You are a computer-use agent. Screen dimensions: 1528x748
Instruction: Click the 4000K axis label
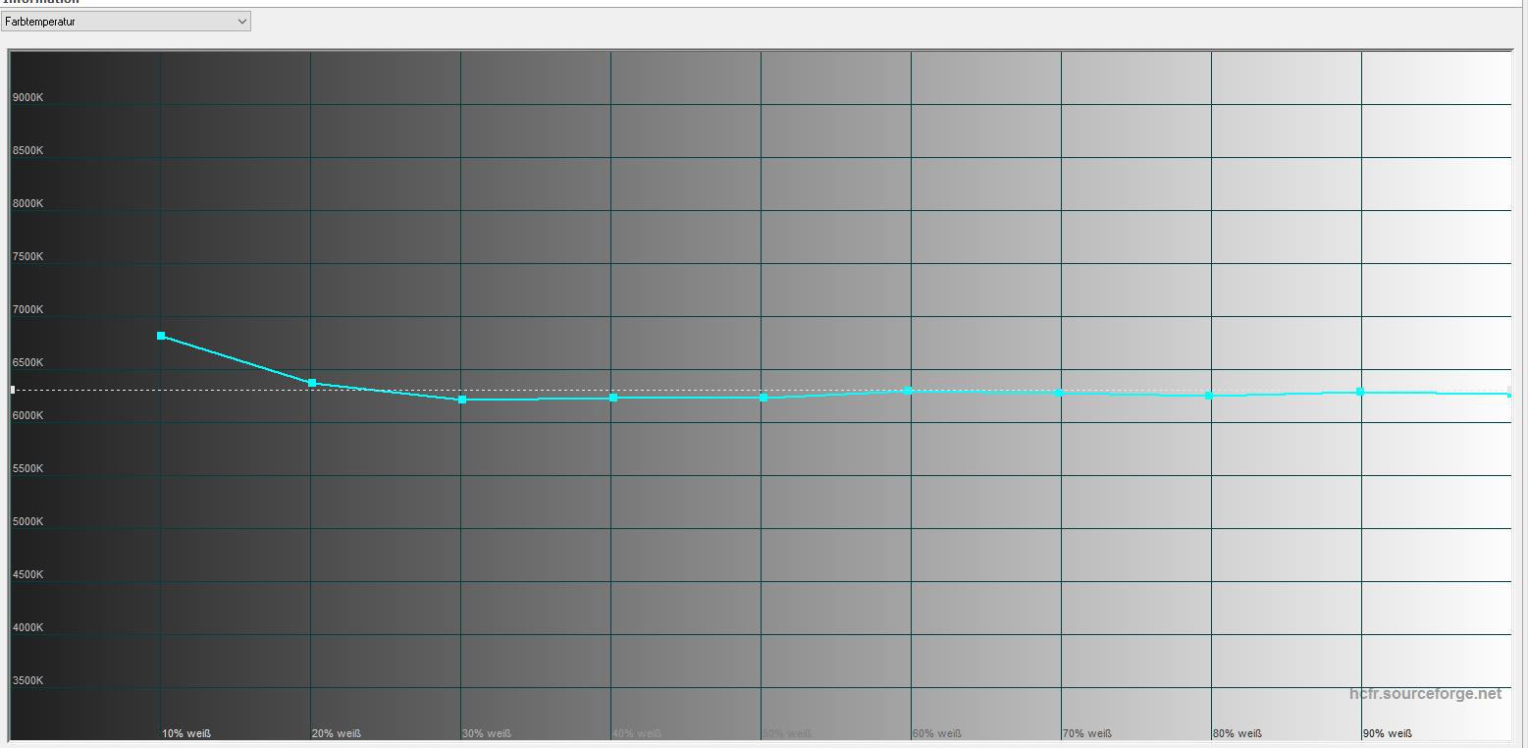(27, 628)
